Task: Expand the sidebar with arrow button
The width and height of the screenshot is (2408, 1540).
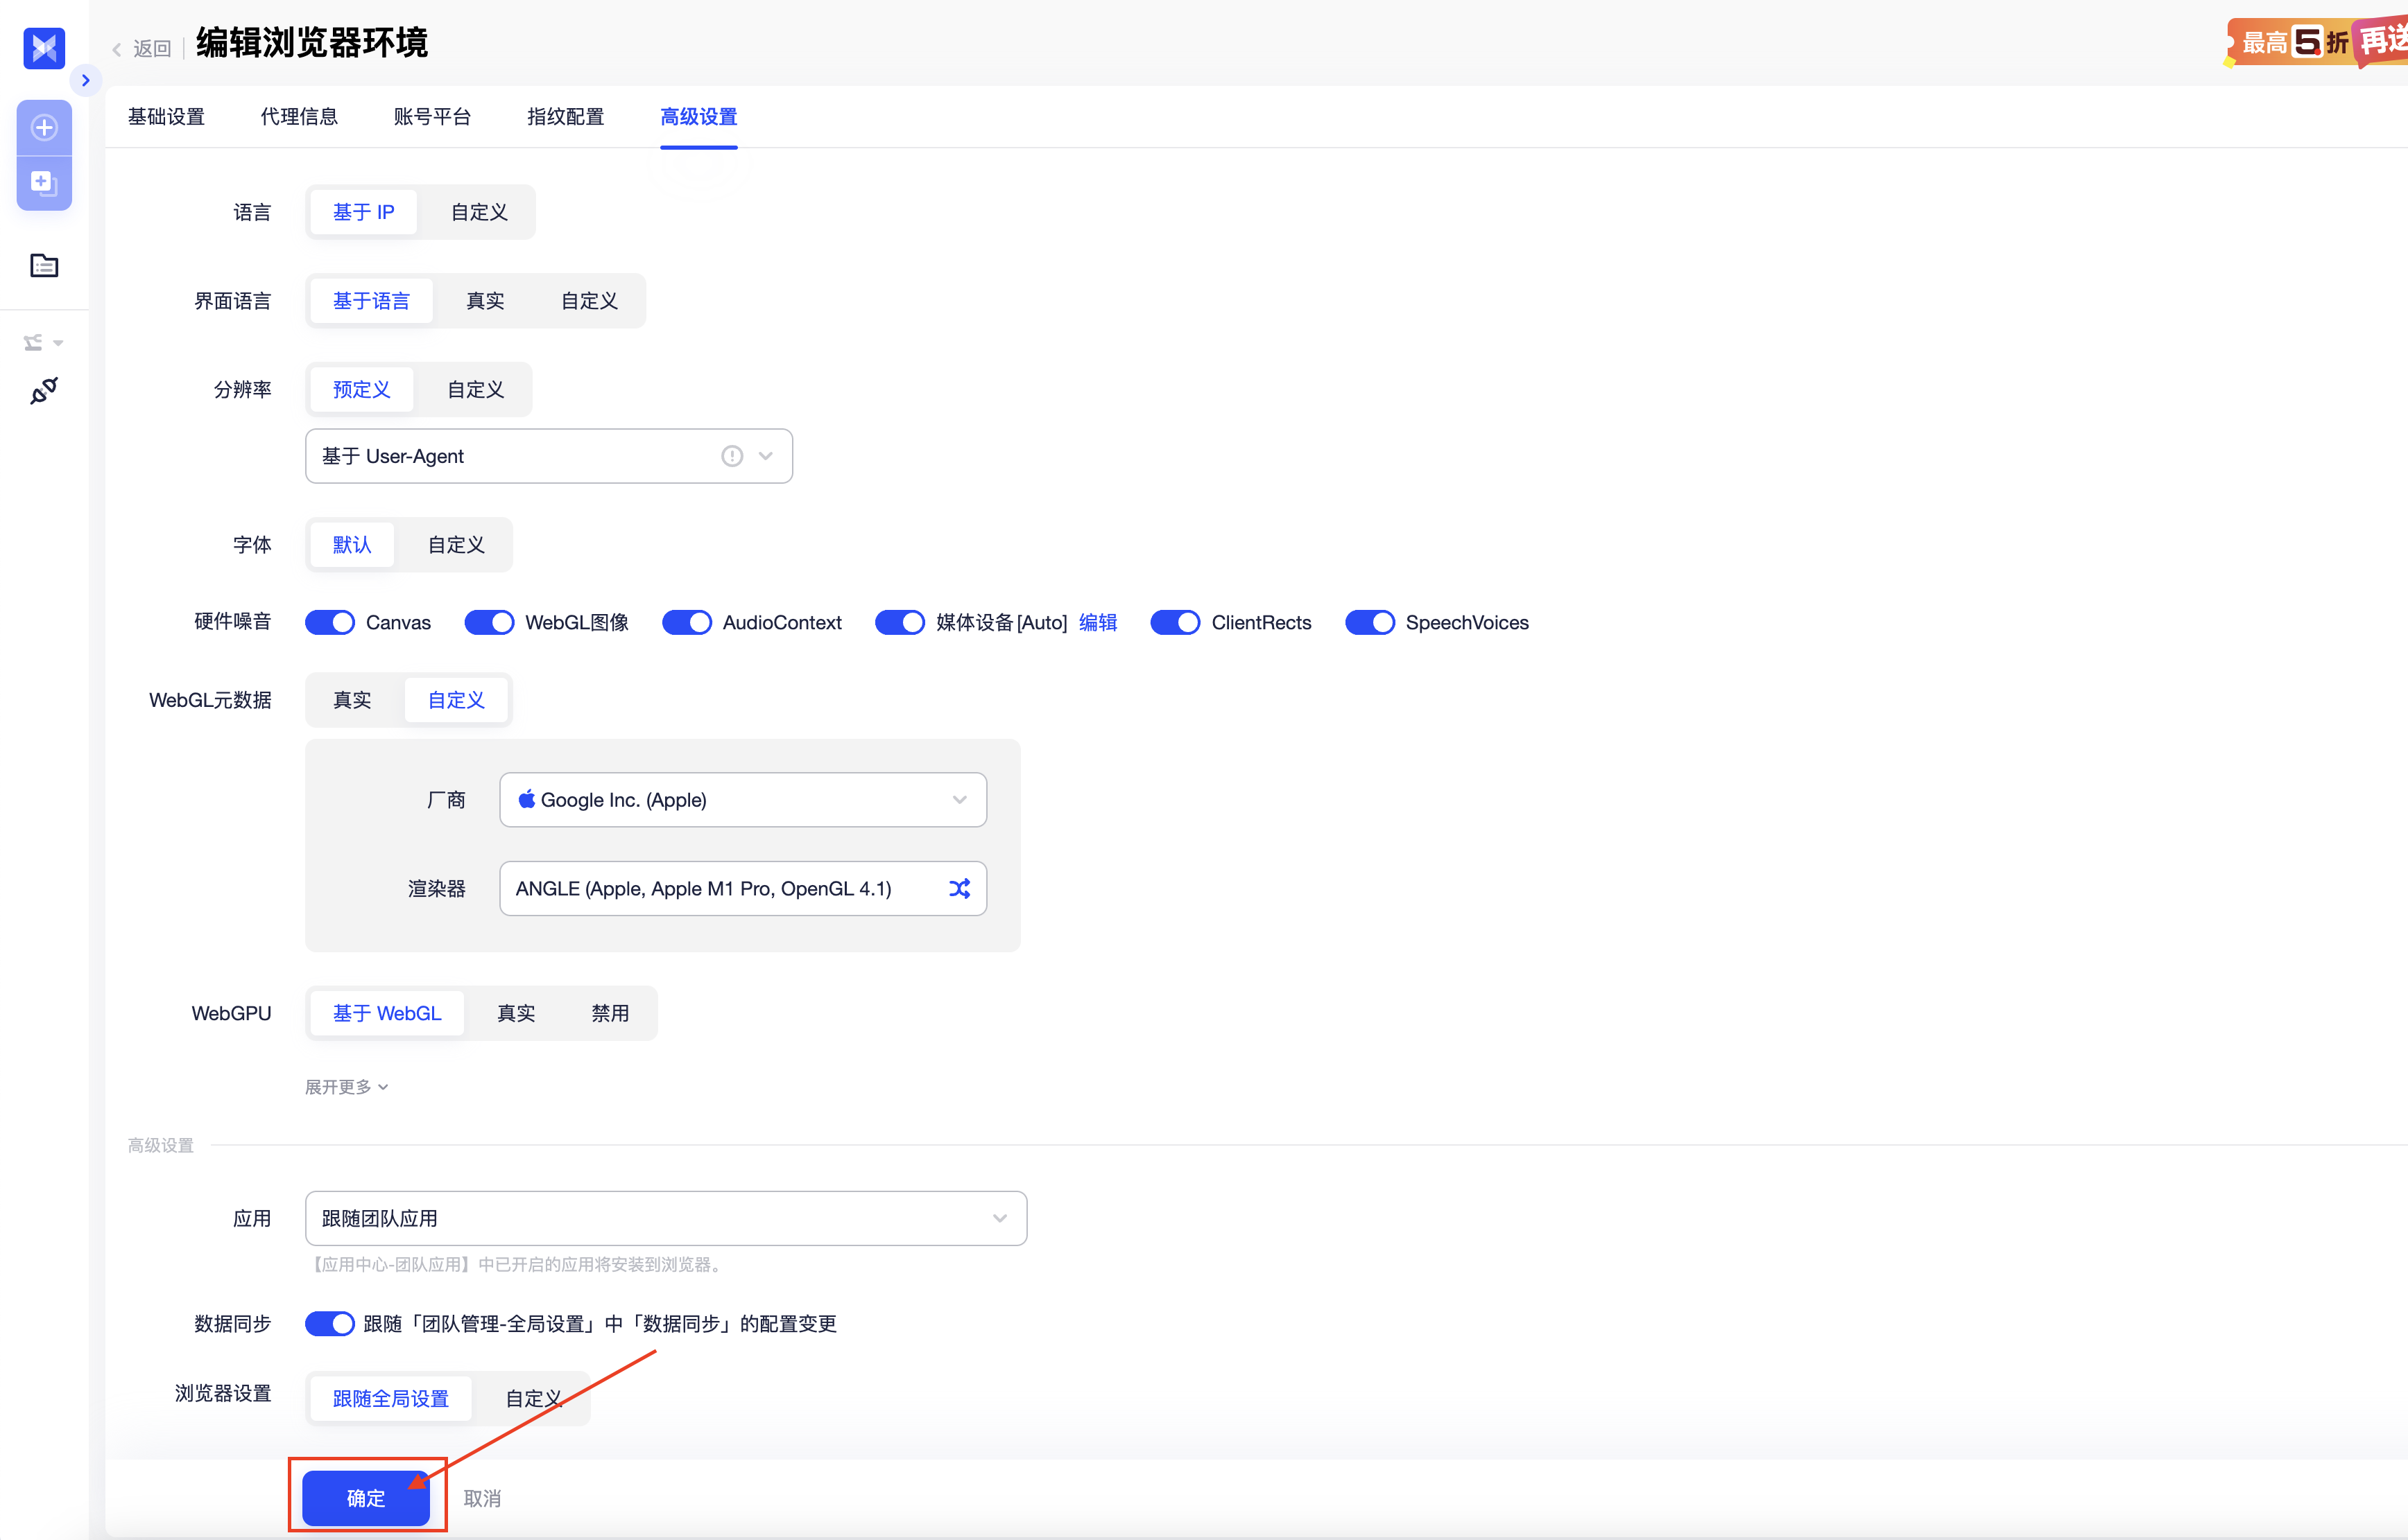Action: tap(86, 80)
